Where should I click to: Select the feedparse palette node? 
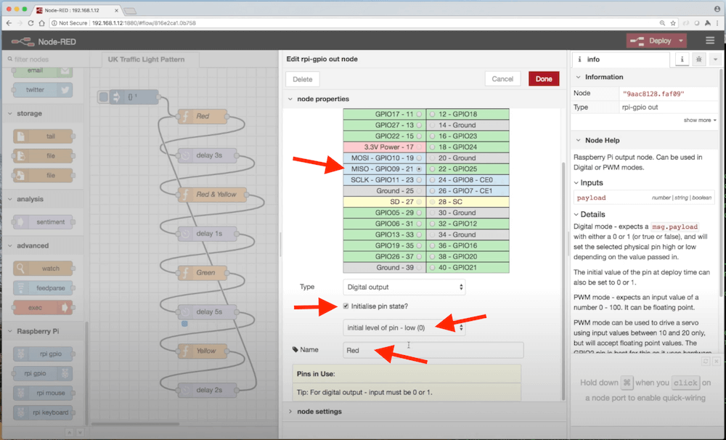44,288
